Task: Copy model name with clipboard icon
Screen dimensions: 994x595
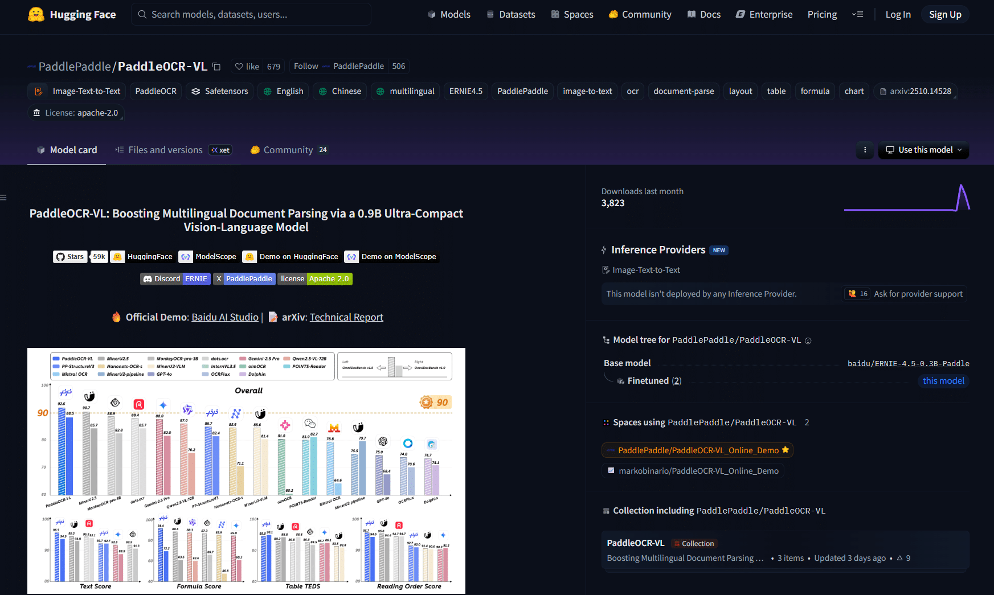Action: [x=216, y=67]
